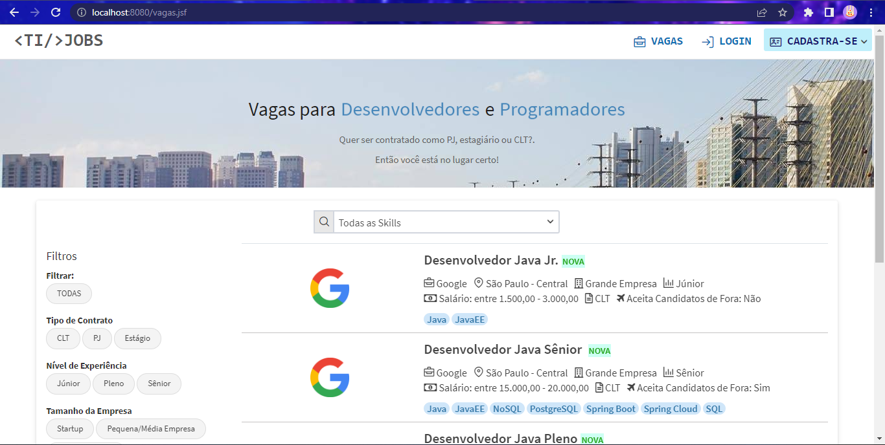Click the Google logo on Desenvolvedor Java Jr. listing

330,288
